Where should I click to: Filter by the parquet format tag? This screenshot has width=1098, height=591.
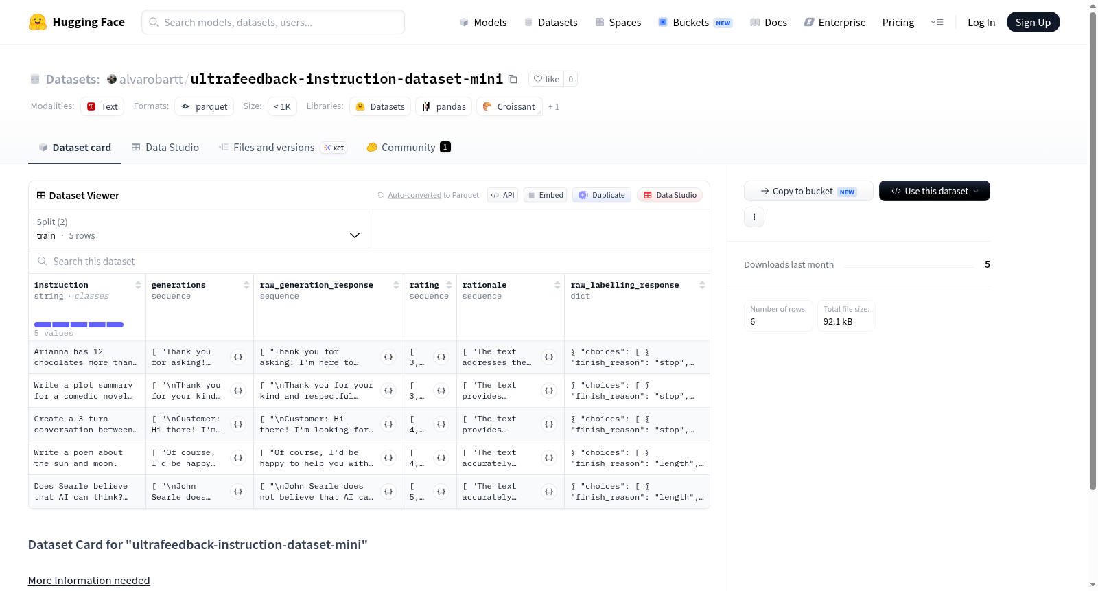click(205, 106)
